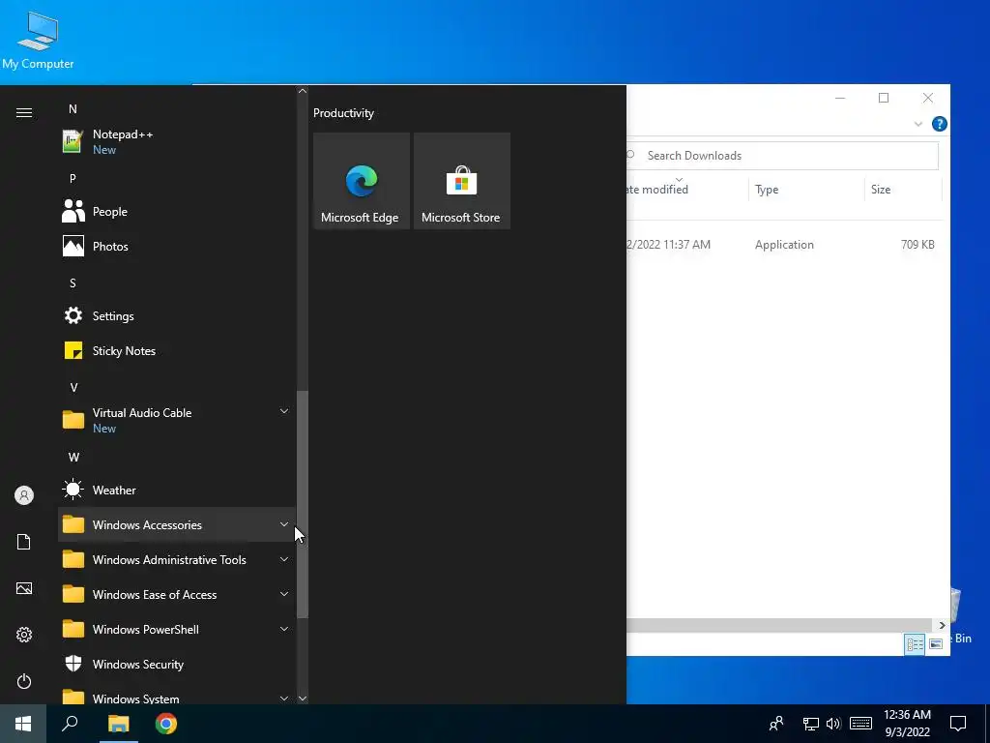Open My Computer desktop icon

pyautogui.click(x=38, y=41)
